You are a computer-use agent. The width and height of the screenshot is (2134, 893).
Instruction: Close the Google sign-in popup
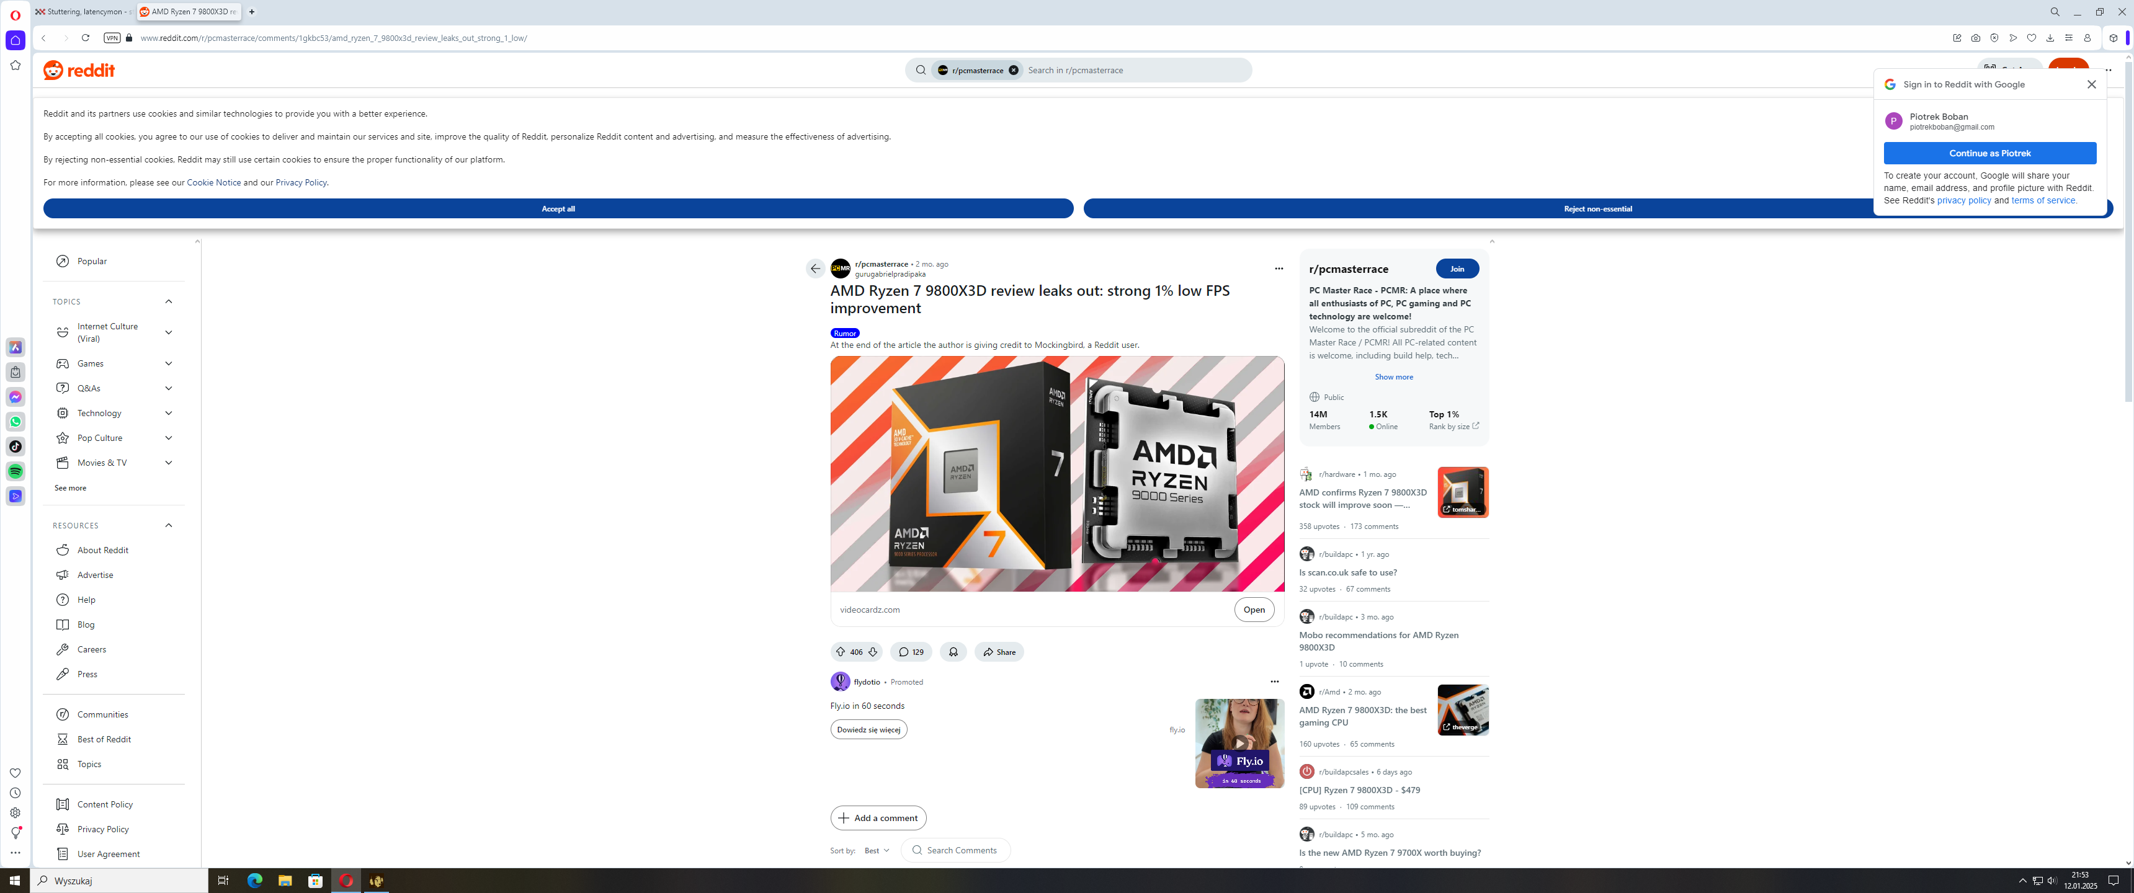[2091, 84]
